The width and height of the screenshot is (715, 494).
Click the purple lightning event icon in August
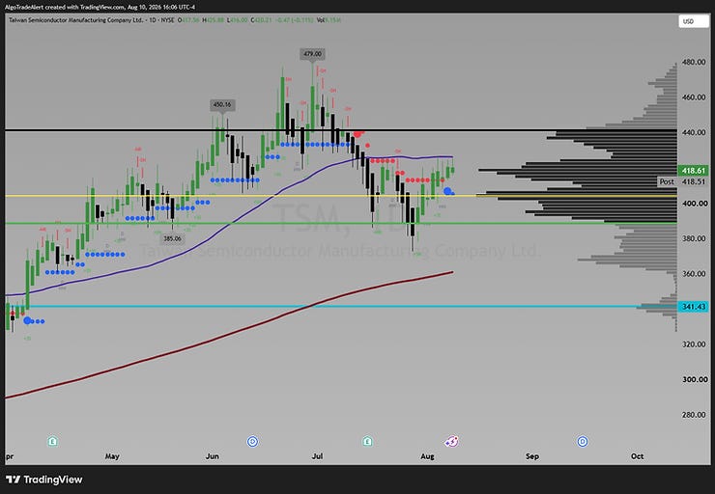point(451,441)
